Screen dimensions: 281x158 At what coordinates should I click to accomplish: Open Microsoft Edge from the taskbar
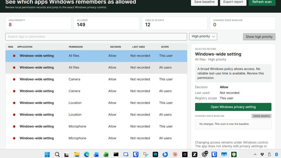click(x=87, y=154)
